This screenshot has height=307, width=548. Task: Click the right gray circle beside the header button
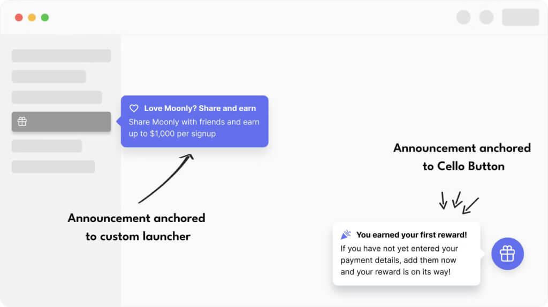coord(486,17)
